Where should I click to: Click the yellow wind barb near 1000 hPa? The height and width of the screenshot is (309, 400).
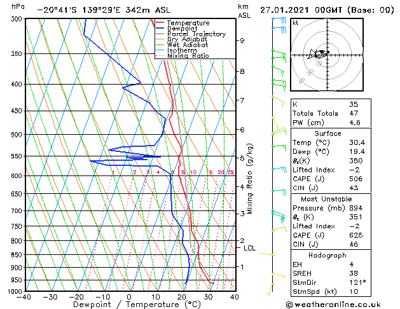click(x=270, y=289)
